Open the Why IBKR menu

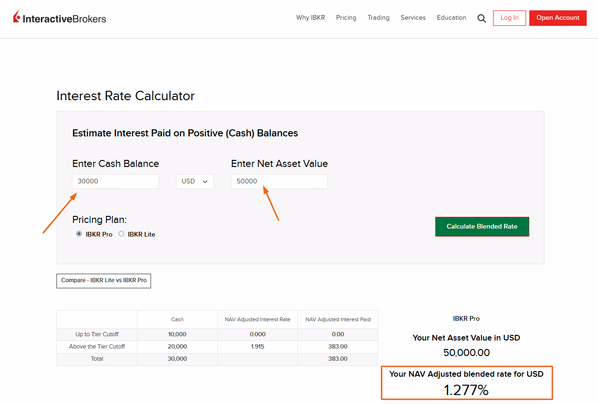pyautogui.click(x=311, y=18)
